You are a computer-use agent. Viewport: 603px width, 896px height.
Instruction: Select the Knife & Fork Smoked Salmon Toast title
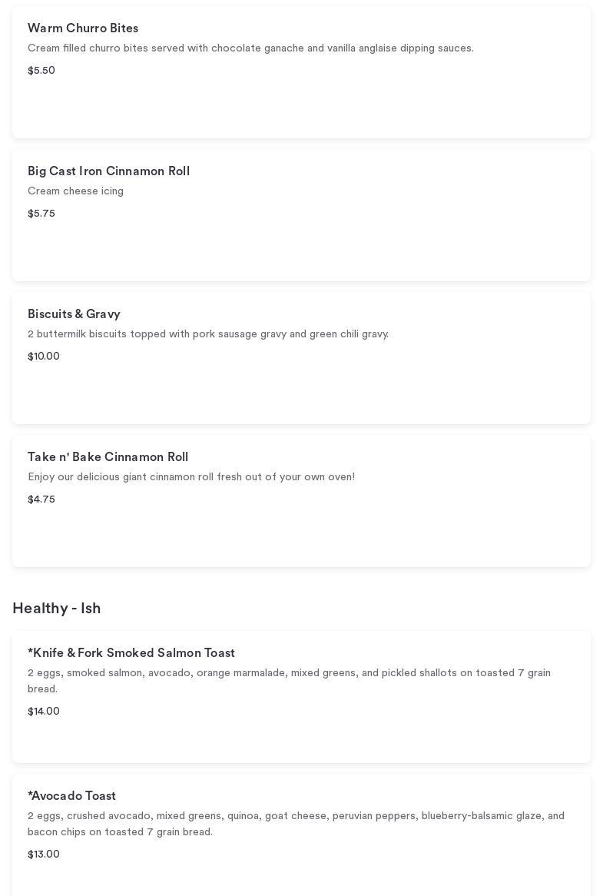point(131,653)
